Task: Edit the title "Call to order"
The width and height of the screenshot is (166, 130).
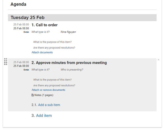Action: coord(47,25)
